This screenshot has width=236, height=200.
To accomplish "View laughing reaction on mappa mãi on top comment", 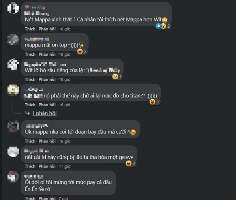I will click(x=82, y=52).
